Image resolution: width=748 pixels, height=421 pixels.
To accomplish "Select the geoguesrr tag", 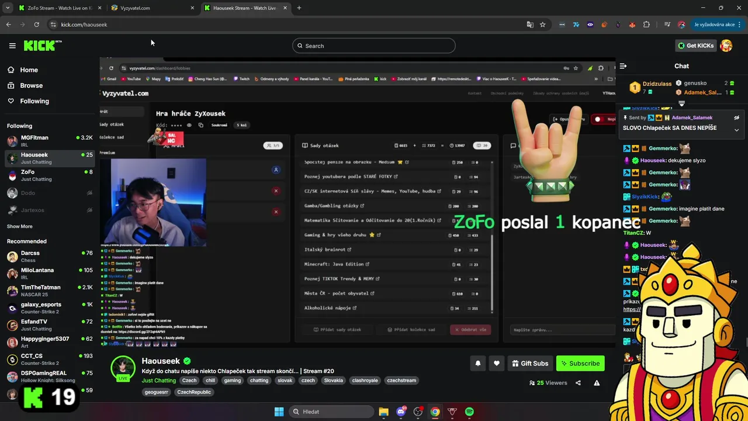I will tap(157, 392).
